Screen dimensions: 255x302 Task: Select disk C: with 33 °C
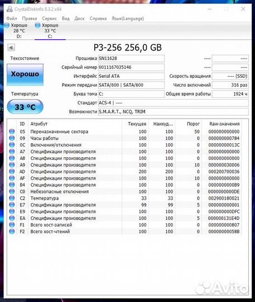pyautogui.click(x=50, y=31)
